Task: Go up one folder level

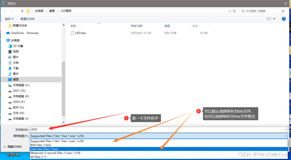Action: 22,11
